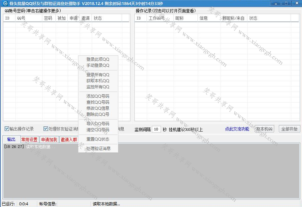Click 状态 column header in operation records
302x207 pixels.
(x=269, y=18)
